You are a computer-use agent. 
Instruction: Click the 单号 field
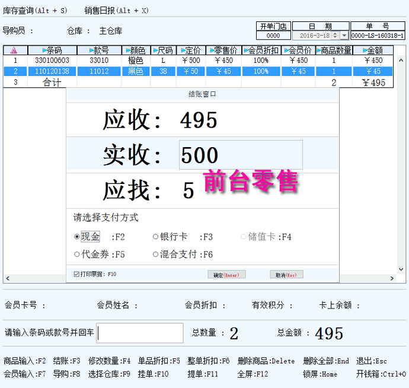[378, 35]
